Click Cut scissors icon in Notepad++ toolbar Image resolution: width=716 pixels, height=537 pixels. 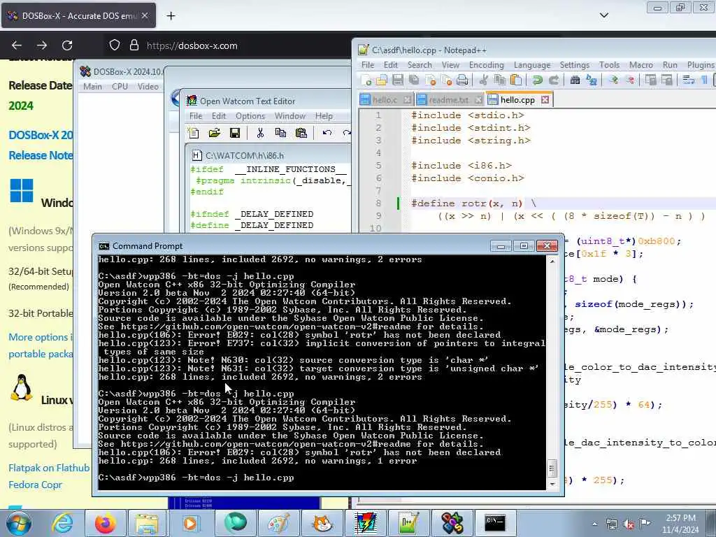[483, 80]
